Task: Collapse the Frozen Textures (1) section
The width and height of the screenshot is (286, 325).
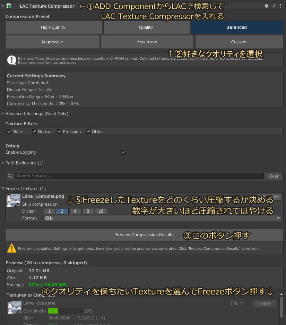Action: pos(3,189)
